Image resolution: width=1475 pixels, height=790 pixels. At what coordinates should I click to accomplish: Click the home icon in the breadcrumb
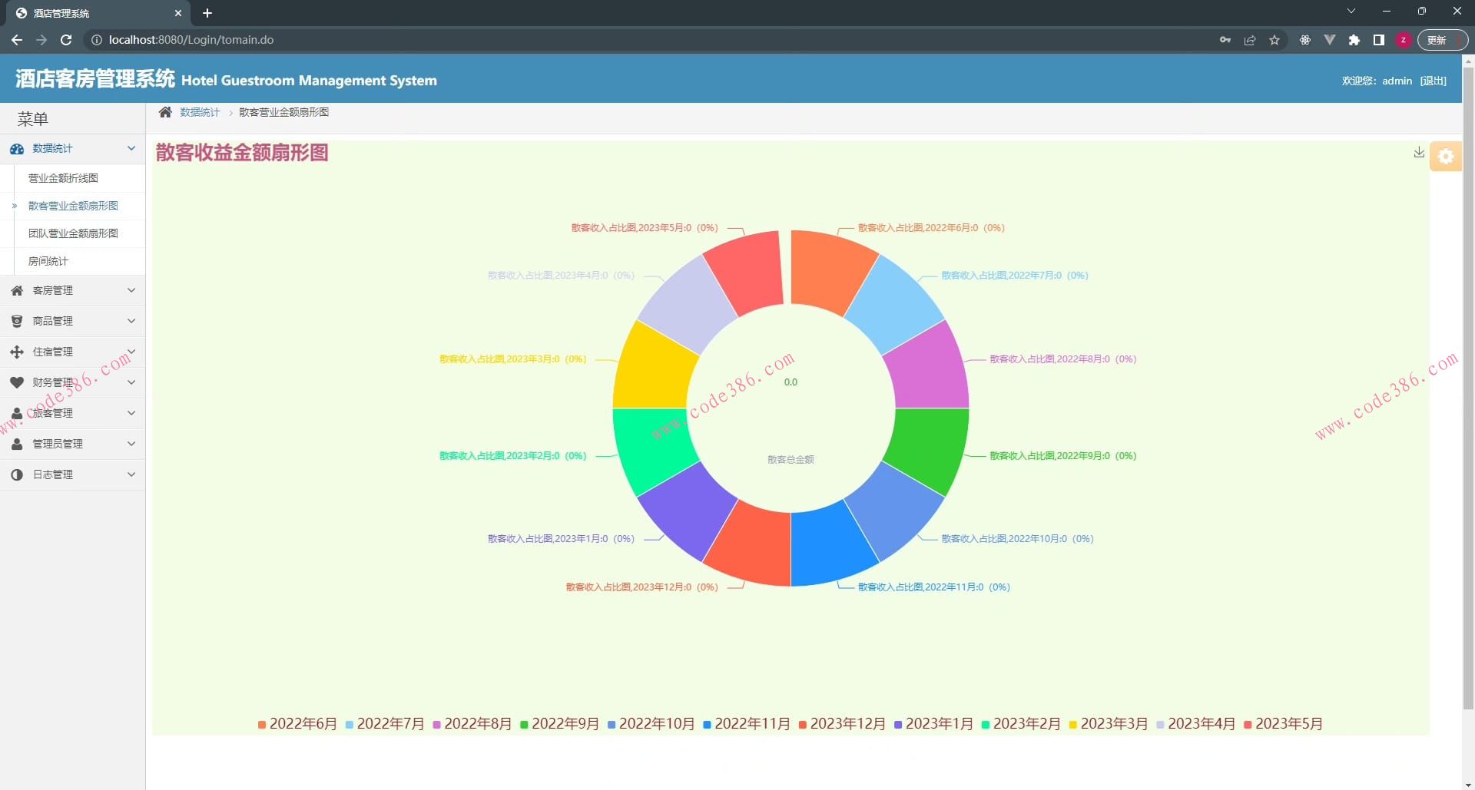click(165, 113)
